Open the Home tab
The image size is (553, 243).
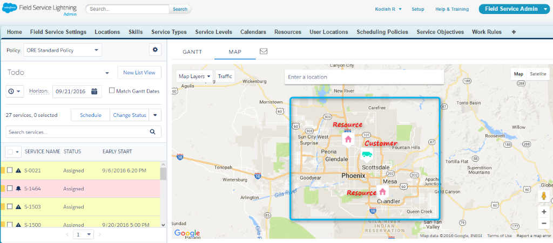[x=15, y=32]
